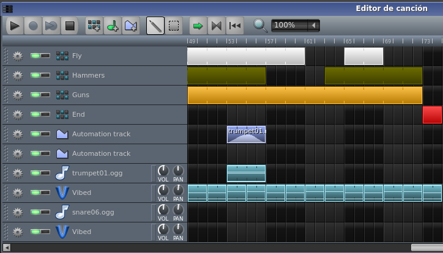Screen dimensions: 443x253
Task: Click the return-to-start playback behaviour icon
Action: [234, 26]
